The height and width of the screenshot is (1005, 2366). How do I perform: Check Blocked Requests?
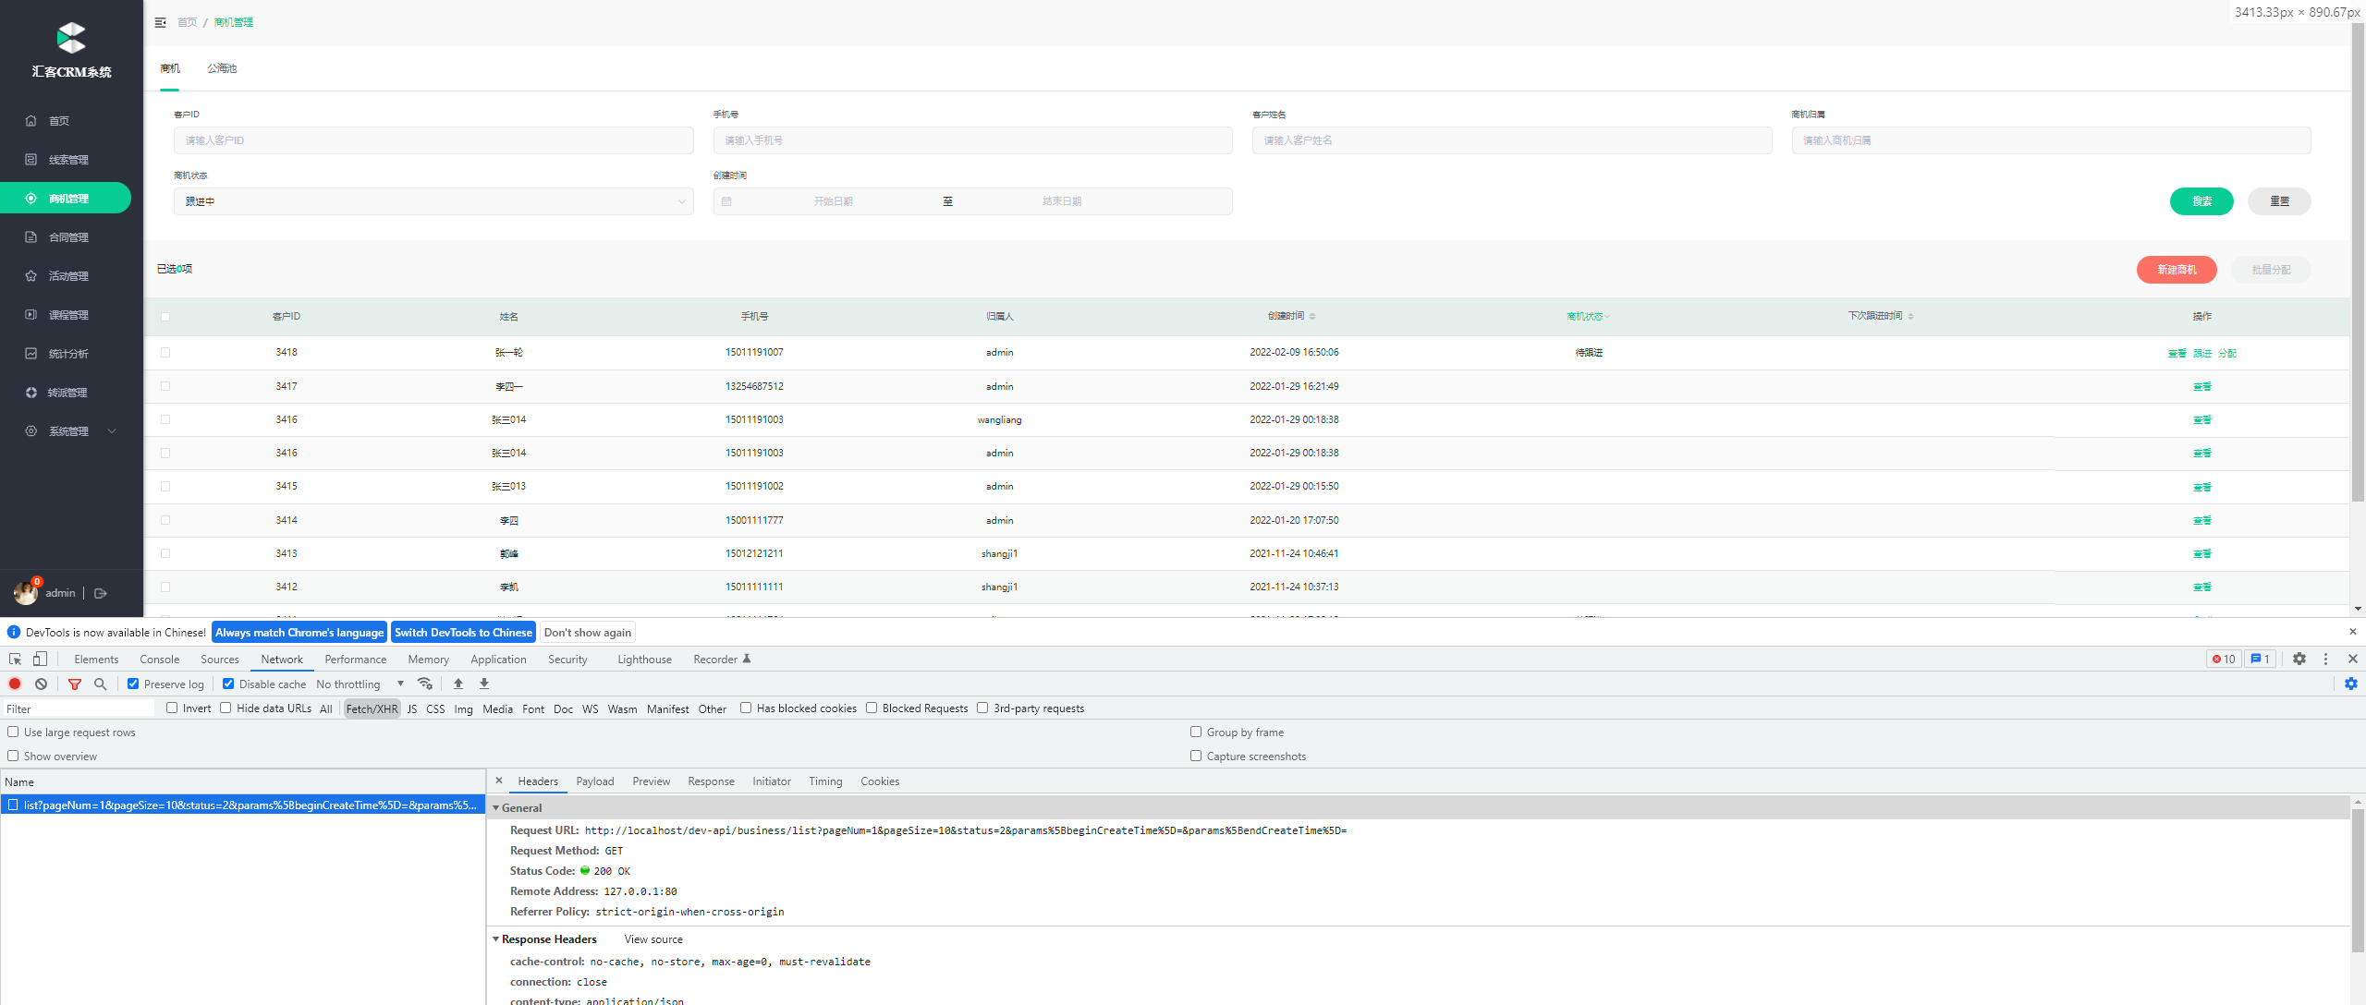pyautogui.click(x=872, y=708)
